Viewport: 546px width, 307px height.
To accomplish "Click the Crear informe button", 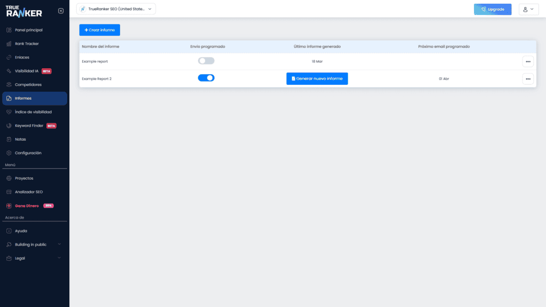I will 100,30.
